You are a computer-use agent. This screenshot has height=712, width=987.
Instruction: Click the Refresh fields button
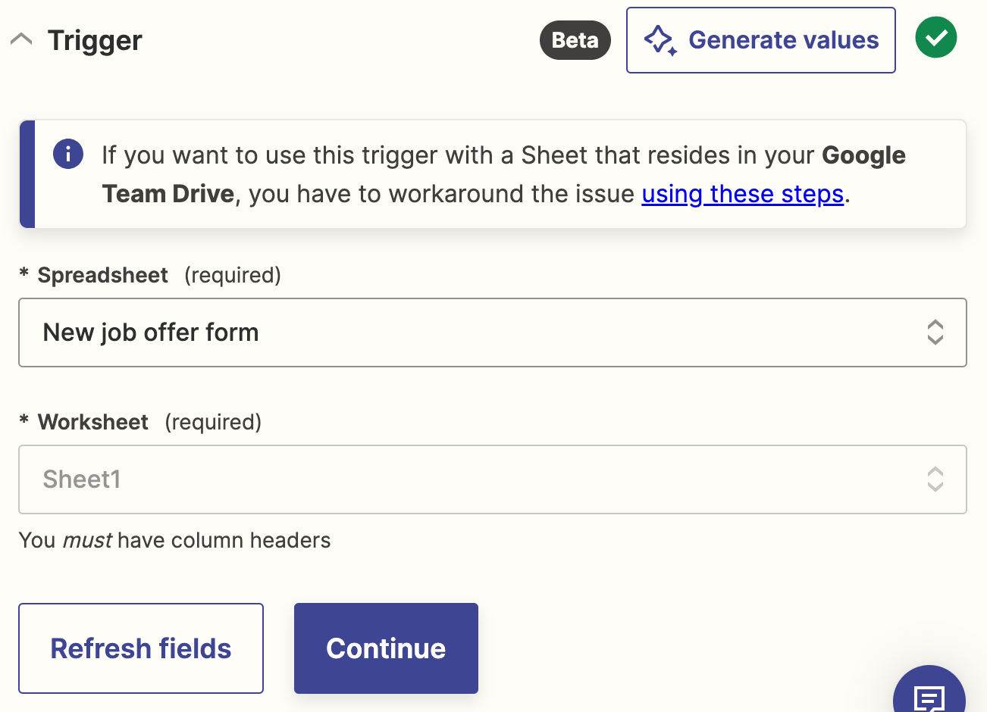click(x=141, y=648)
